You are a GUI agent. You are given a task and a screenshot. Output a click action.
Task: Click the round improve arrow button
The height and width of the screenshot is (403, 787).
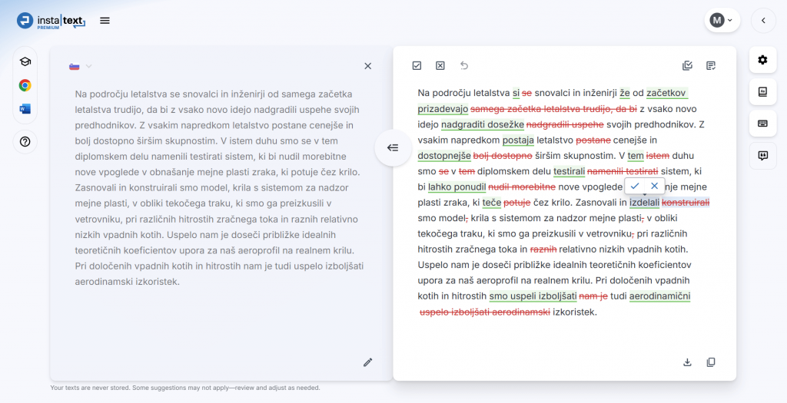pos(393,148)
